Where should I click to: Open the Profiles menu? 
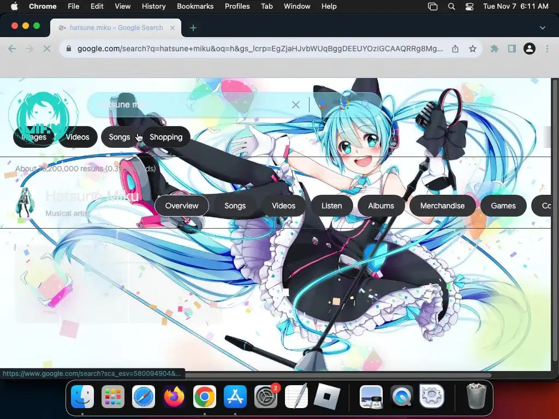(237, 7)
